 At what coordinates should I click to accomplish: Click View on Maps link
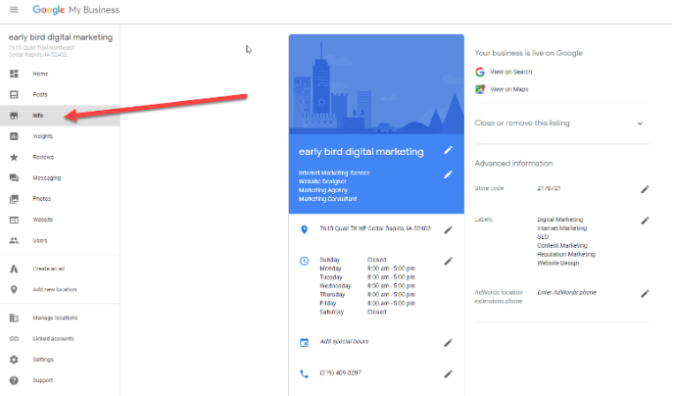pos(508,89)
